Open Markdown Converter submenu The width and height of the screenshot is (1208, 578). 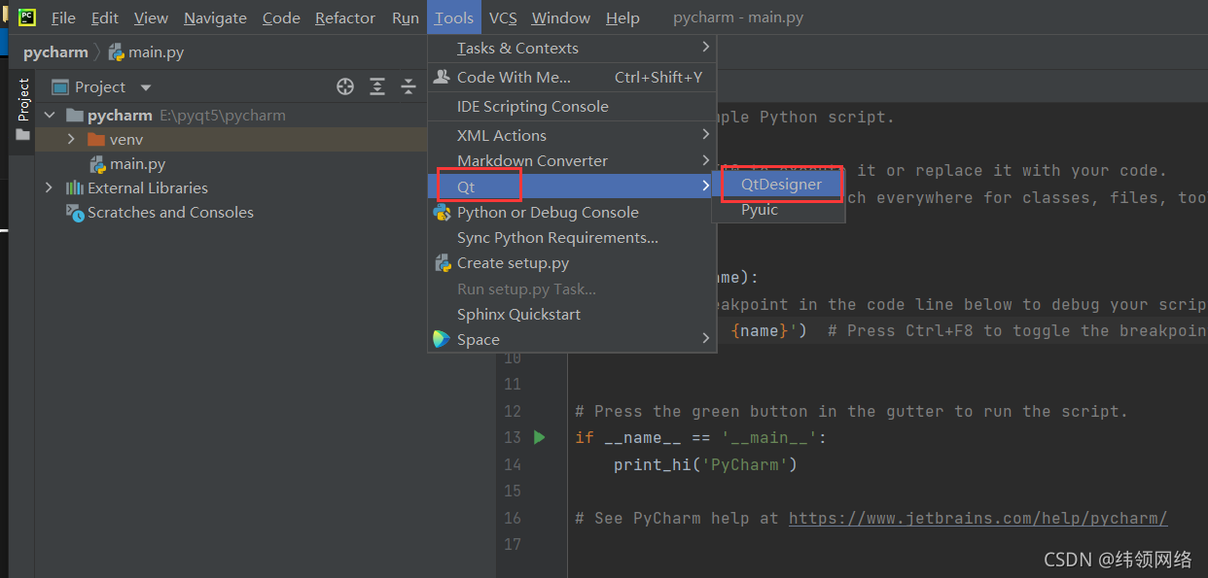pyautogui.click(x=572, y=160)
